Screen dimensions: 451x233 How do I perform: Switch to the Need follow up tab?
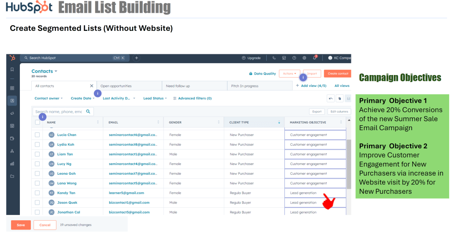tap(178, 86)
